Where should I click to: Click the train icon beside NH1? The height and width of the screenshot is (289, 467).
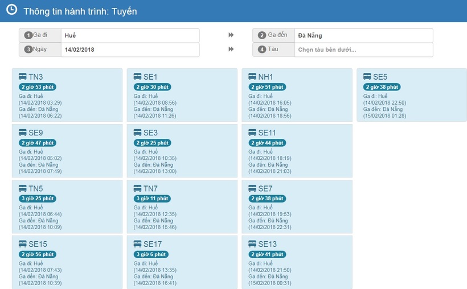coord(252,77)
